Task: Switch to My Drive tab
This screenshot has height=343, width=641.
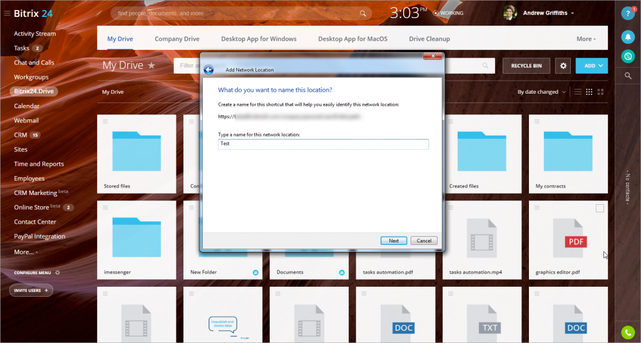Action: 120,39
